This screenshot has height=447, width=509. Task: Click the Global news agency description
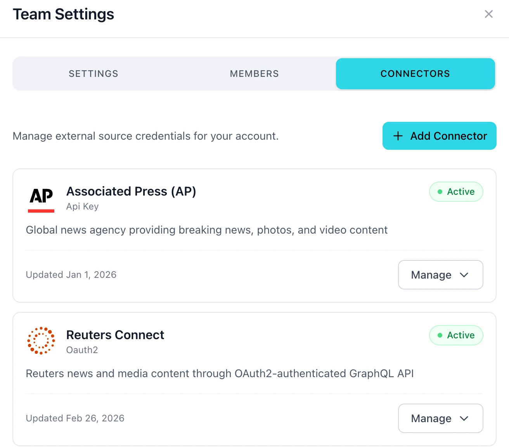pyautogui.click(x=207, y=230)
